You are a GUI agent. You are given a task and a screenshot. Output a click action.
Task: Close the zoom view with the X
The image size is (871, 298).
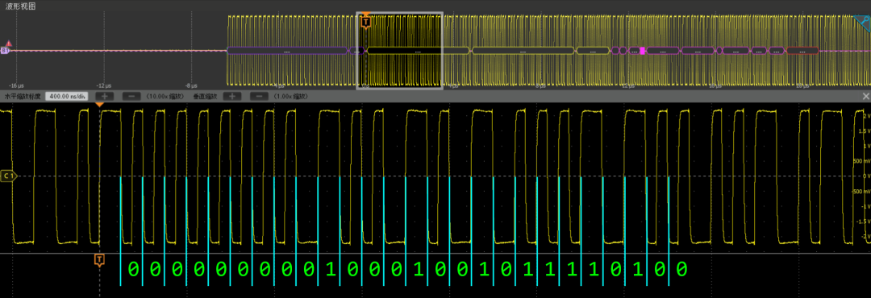pos(865,96)
